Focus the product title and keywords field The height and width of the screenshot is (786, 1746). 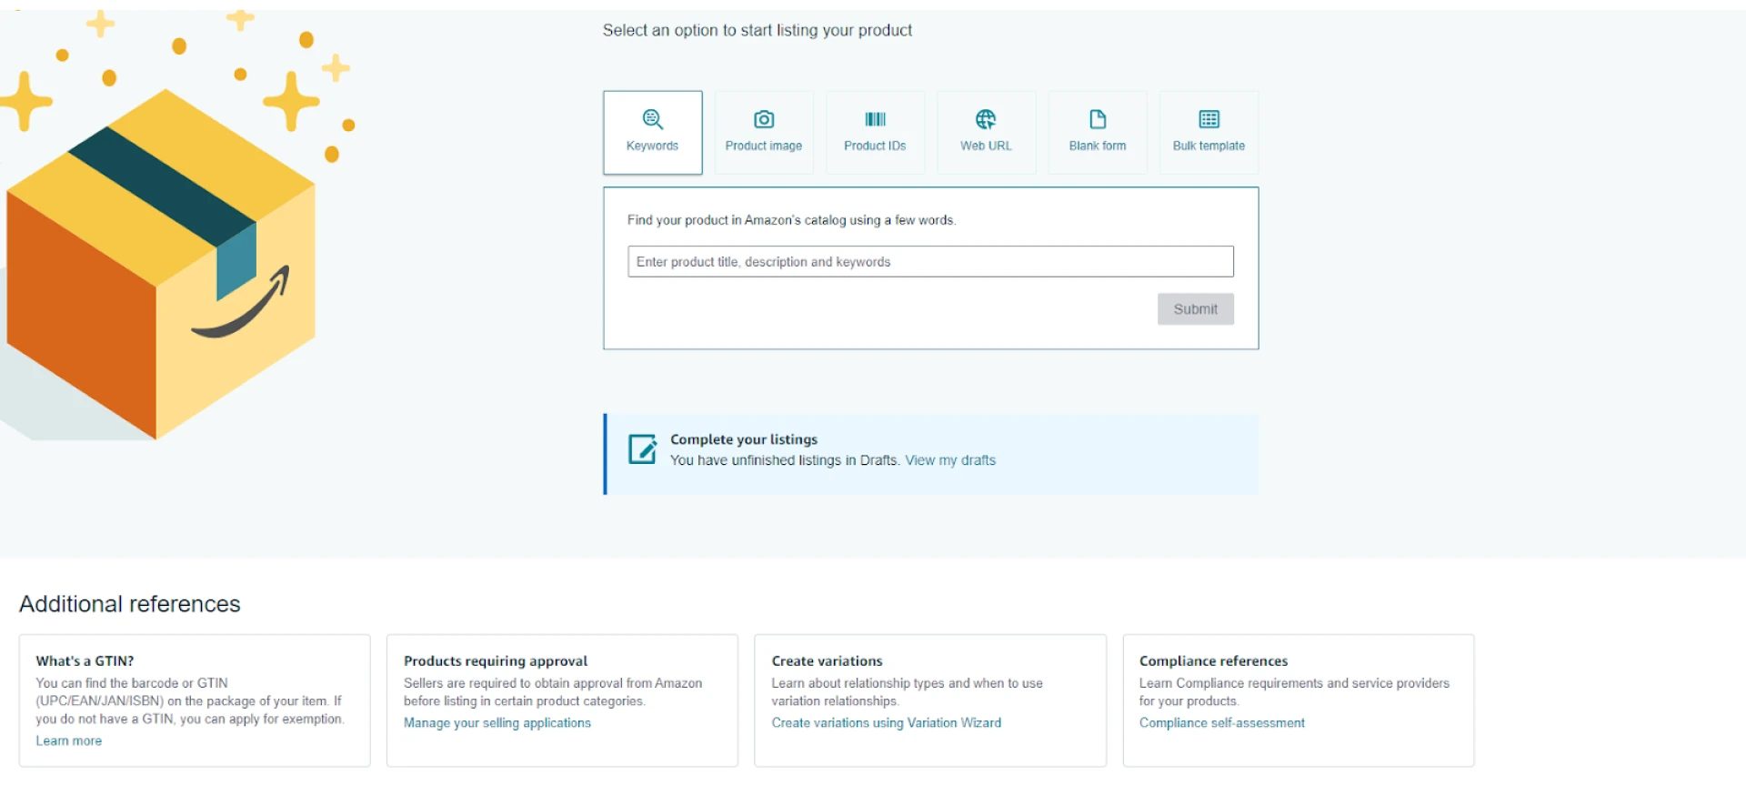tap(930, 261)
